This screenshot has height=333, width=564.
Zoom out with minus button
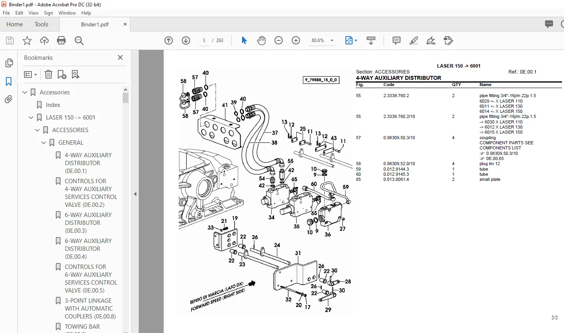(x=279, y=40)
